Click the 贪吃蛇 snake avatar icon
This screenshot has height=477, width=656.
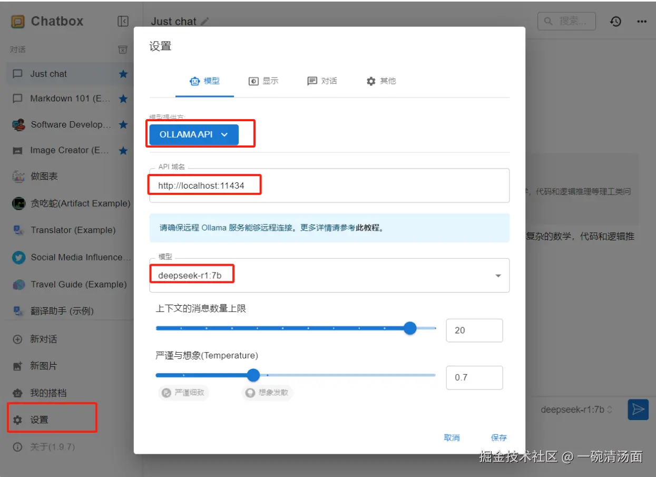(19, 203)
